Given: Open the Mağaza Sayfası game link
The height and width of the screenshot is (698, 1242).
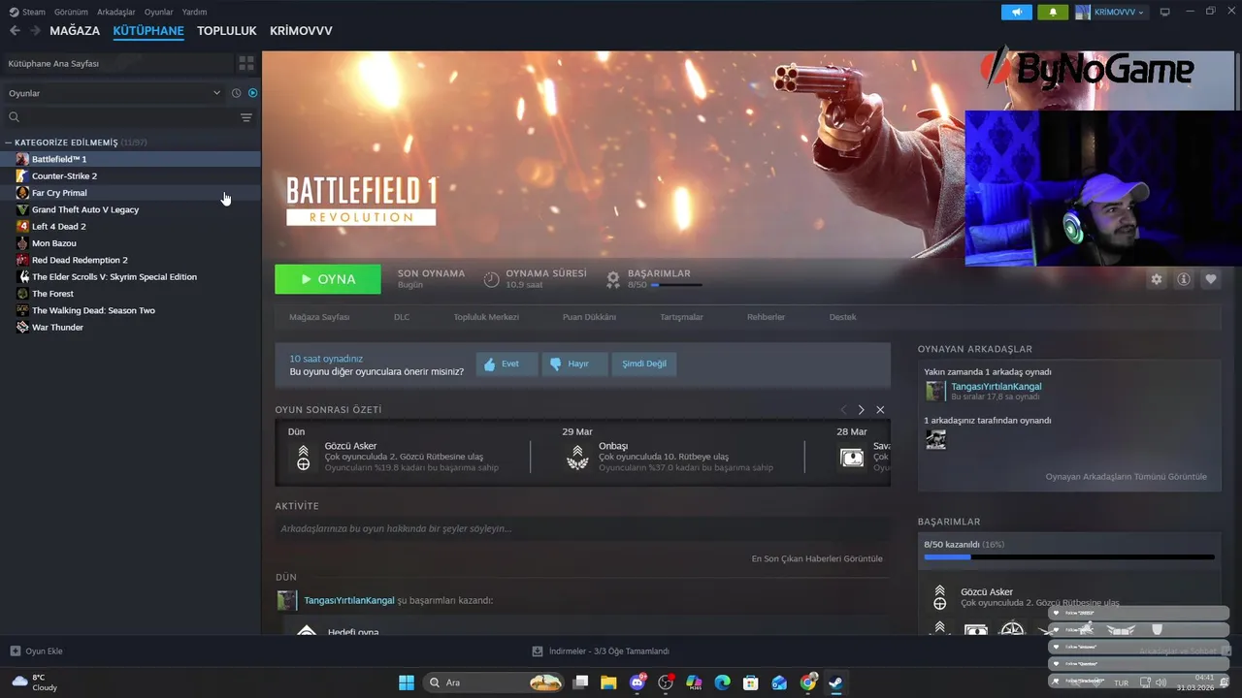Looking at the screenshot, I should tap(319, 317).
